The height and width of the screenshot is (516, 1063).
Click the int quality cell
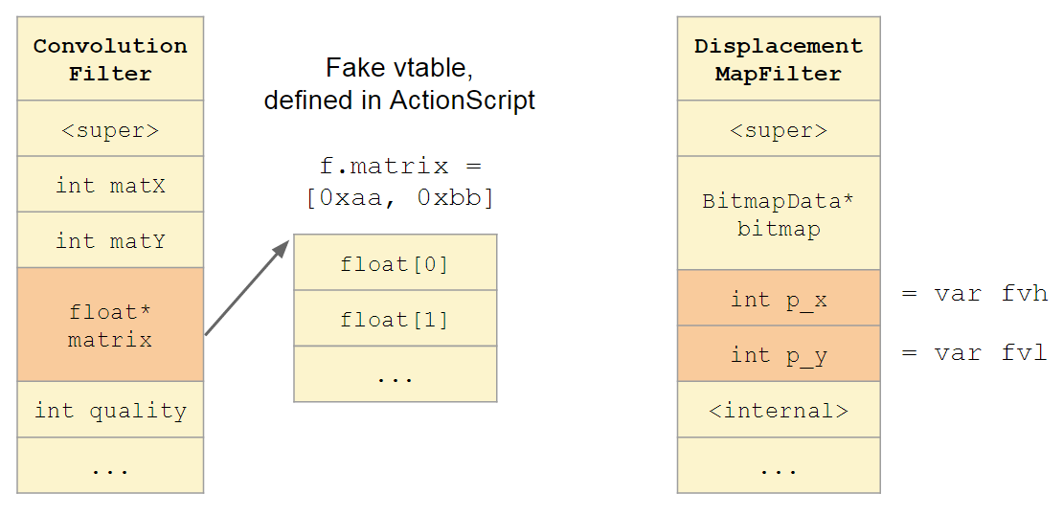tap(110, 410)
